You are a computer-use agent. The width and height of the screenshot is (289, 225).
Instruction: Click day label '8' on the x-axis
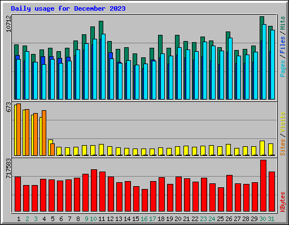click(x=78, y=219)
